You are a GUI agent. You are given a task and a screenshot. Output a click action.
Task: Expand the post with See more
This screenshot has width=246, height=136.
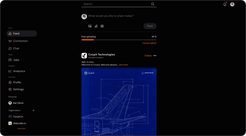[x=124, y=65]
